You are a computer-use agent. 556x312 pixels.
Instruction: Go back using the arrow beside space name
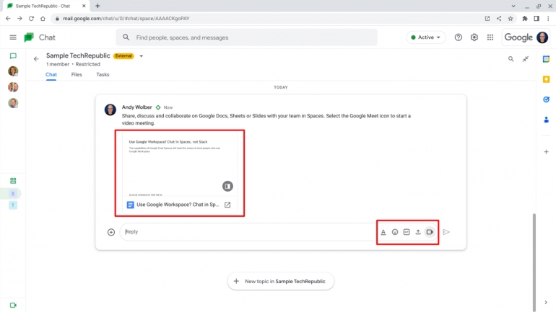click(36, 59)
